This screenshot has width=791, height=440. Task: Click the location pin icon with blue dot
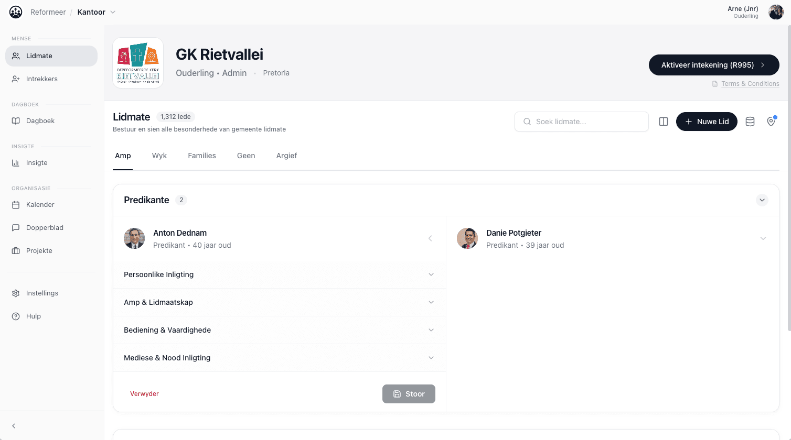coord(771,121)
